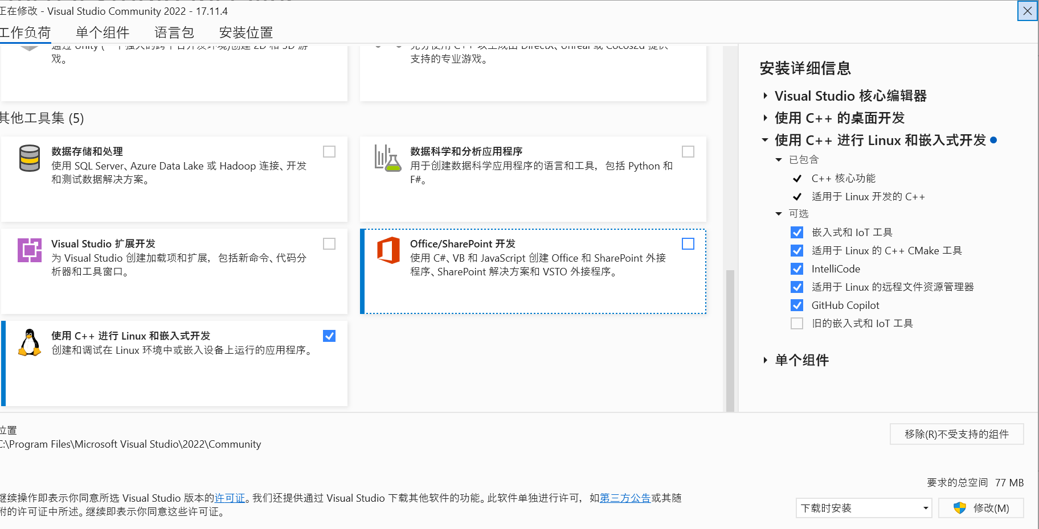This screenshot has height=529, width=1039.
Task: Uncheck 适用于 Linux 的远程文件资源管理器
Action: 797,287
